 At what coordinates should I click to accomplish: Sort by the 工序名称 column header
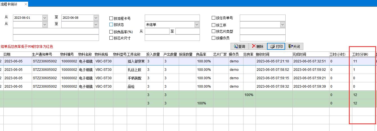tap(134, 54)
